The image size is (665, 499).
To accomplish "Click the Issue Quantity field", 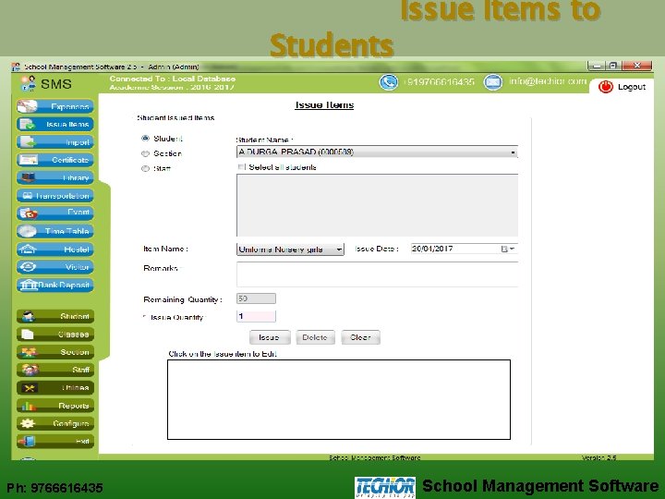I will (256, 316).
